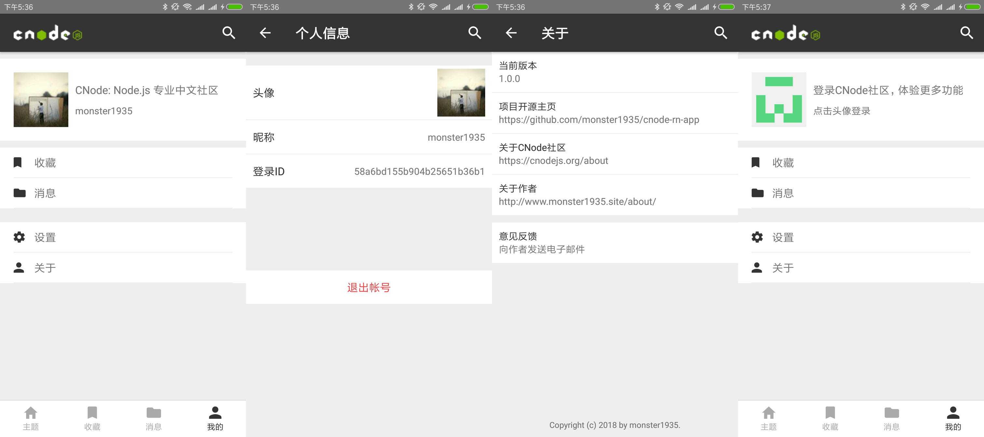This screenshot has height=437, width=984.
Task: Click monster1935 profile photo on 我的 screen
Action: (41, 99)
